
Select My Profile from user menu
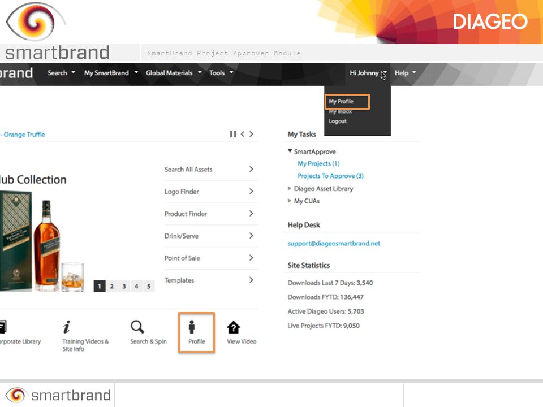click(x=341, y=101)
